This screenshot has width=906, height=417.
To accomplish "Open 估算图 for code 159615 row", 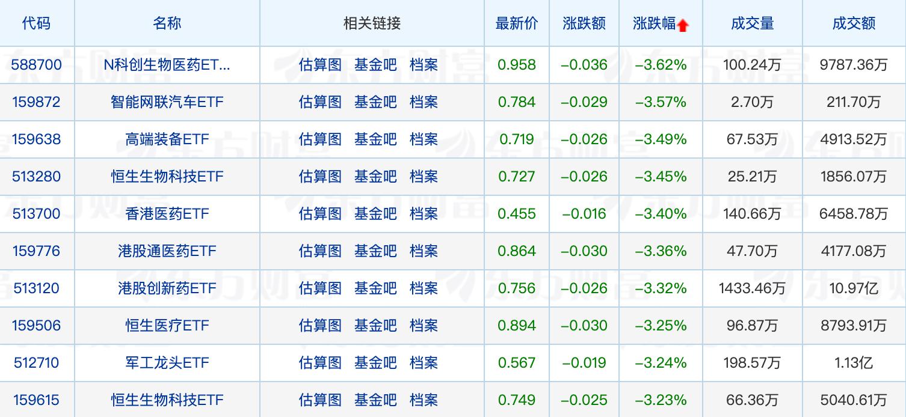I will point(320,400).
